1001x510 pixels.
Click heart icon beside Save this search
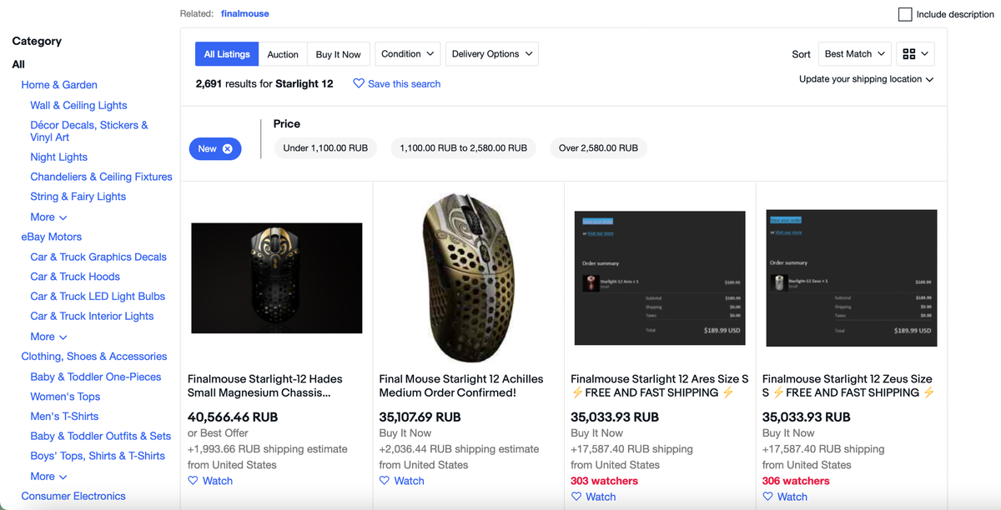pos(359,84)
